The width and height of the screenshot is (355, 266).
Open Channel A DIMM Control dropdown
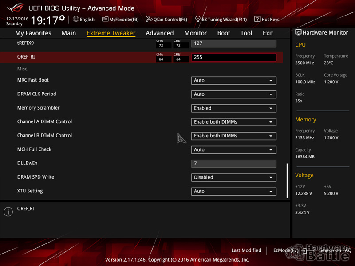(x=234, y=122)
